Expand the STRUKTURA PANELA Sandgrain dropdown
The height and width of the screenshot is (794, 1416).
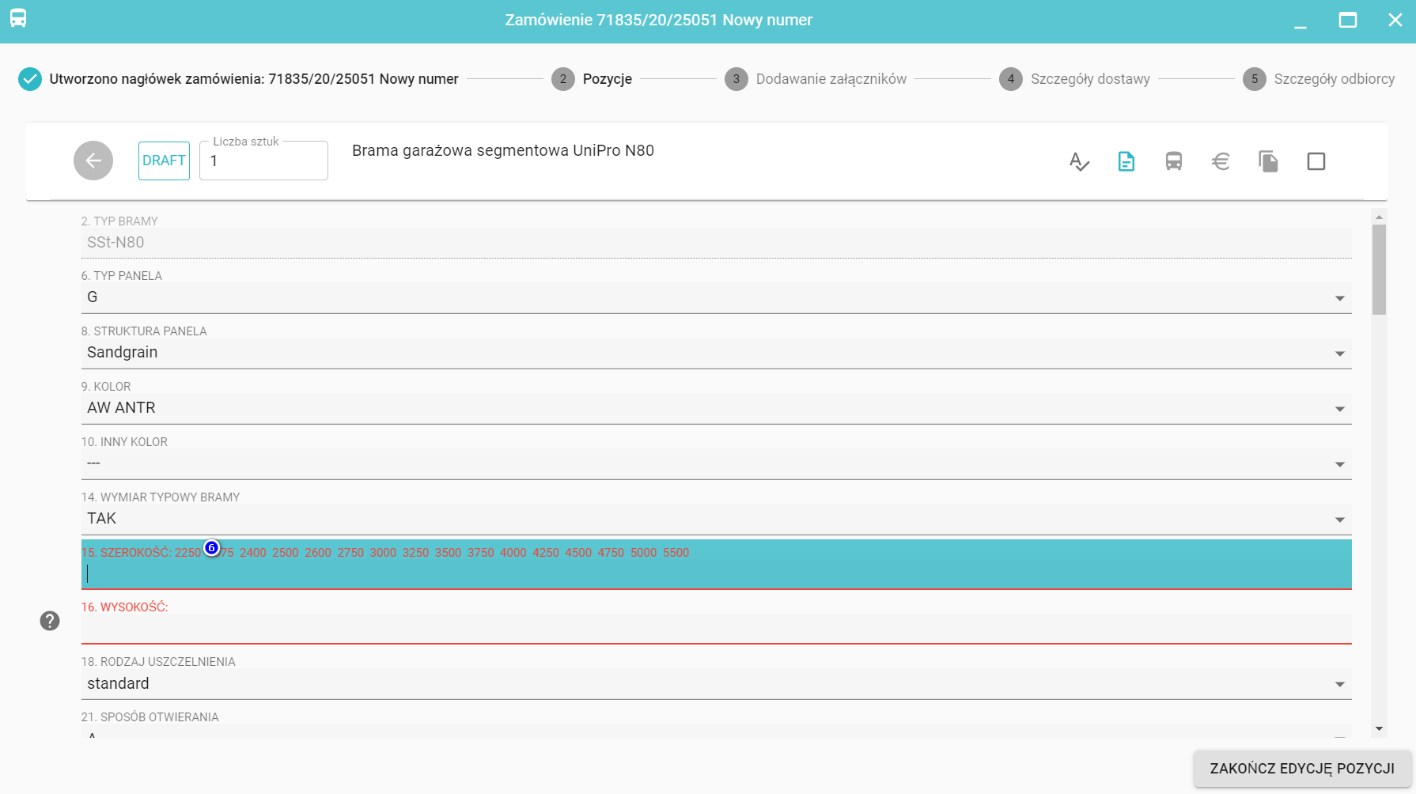(1339, 354)
